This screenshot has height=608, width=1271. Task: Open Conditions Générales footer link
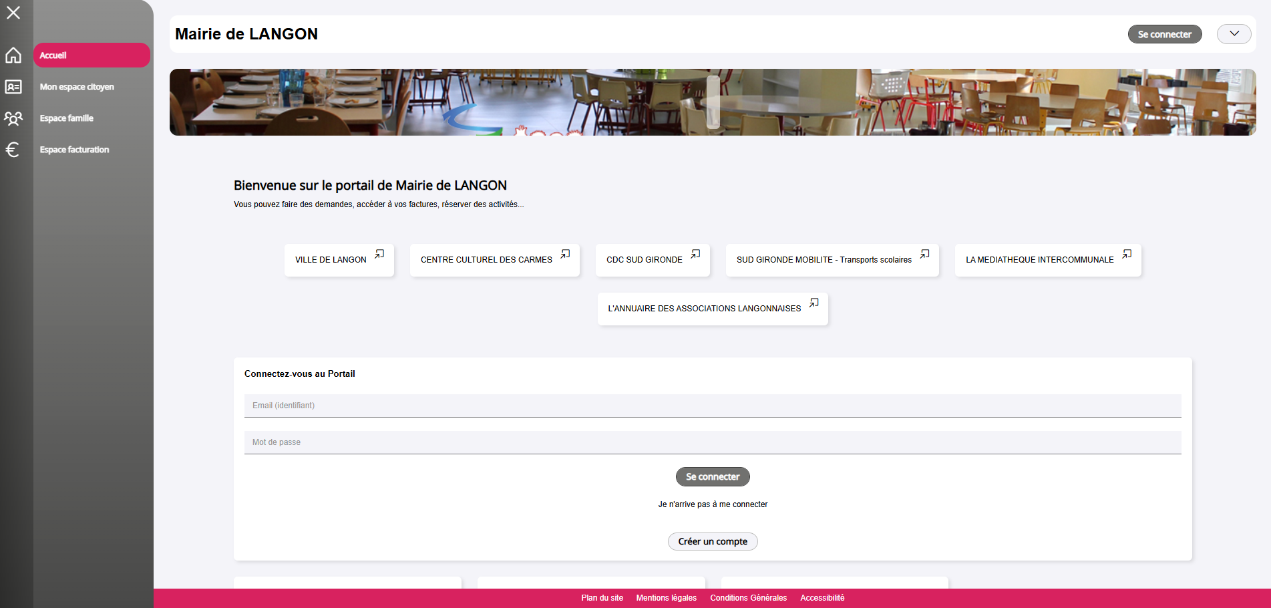748,598
